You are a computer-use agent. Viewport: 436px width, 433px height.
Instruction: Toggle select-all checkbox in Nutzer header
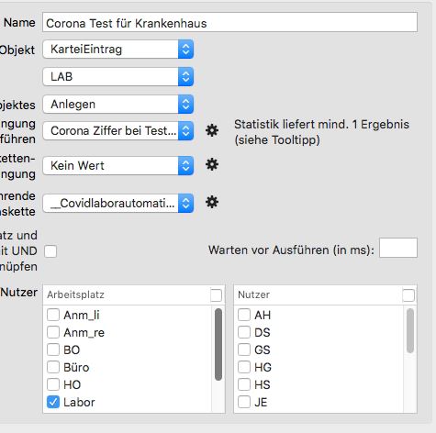(408, 295)
